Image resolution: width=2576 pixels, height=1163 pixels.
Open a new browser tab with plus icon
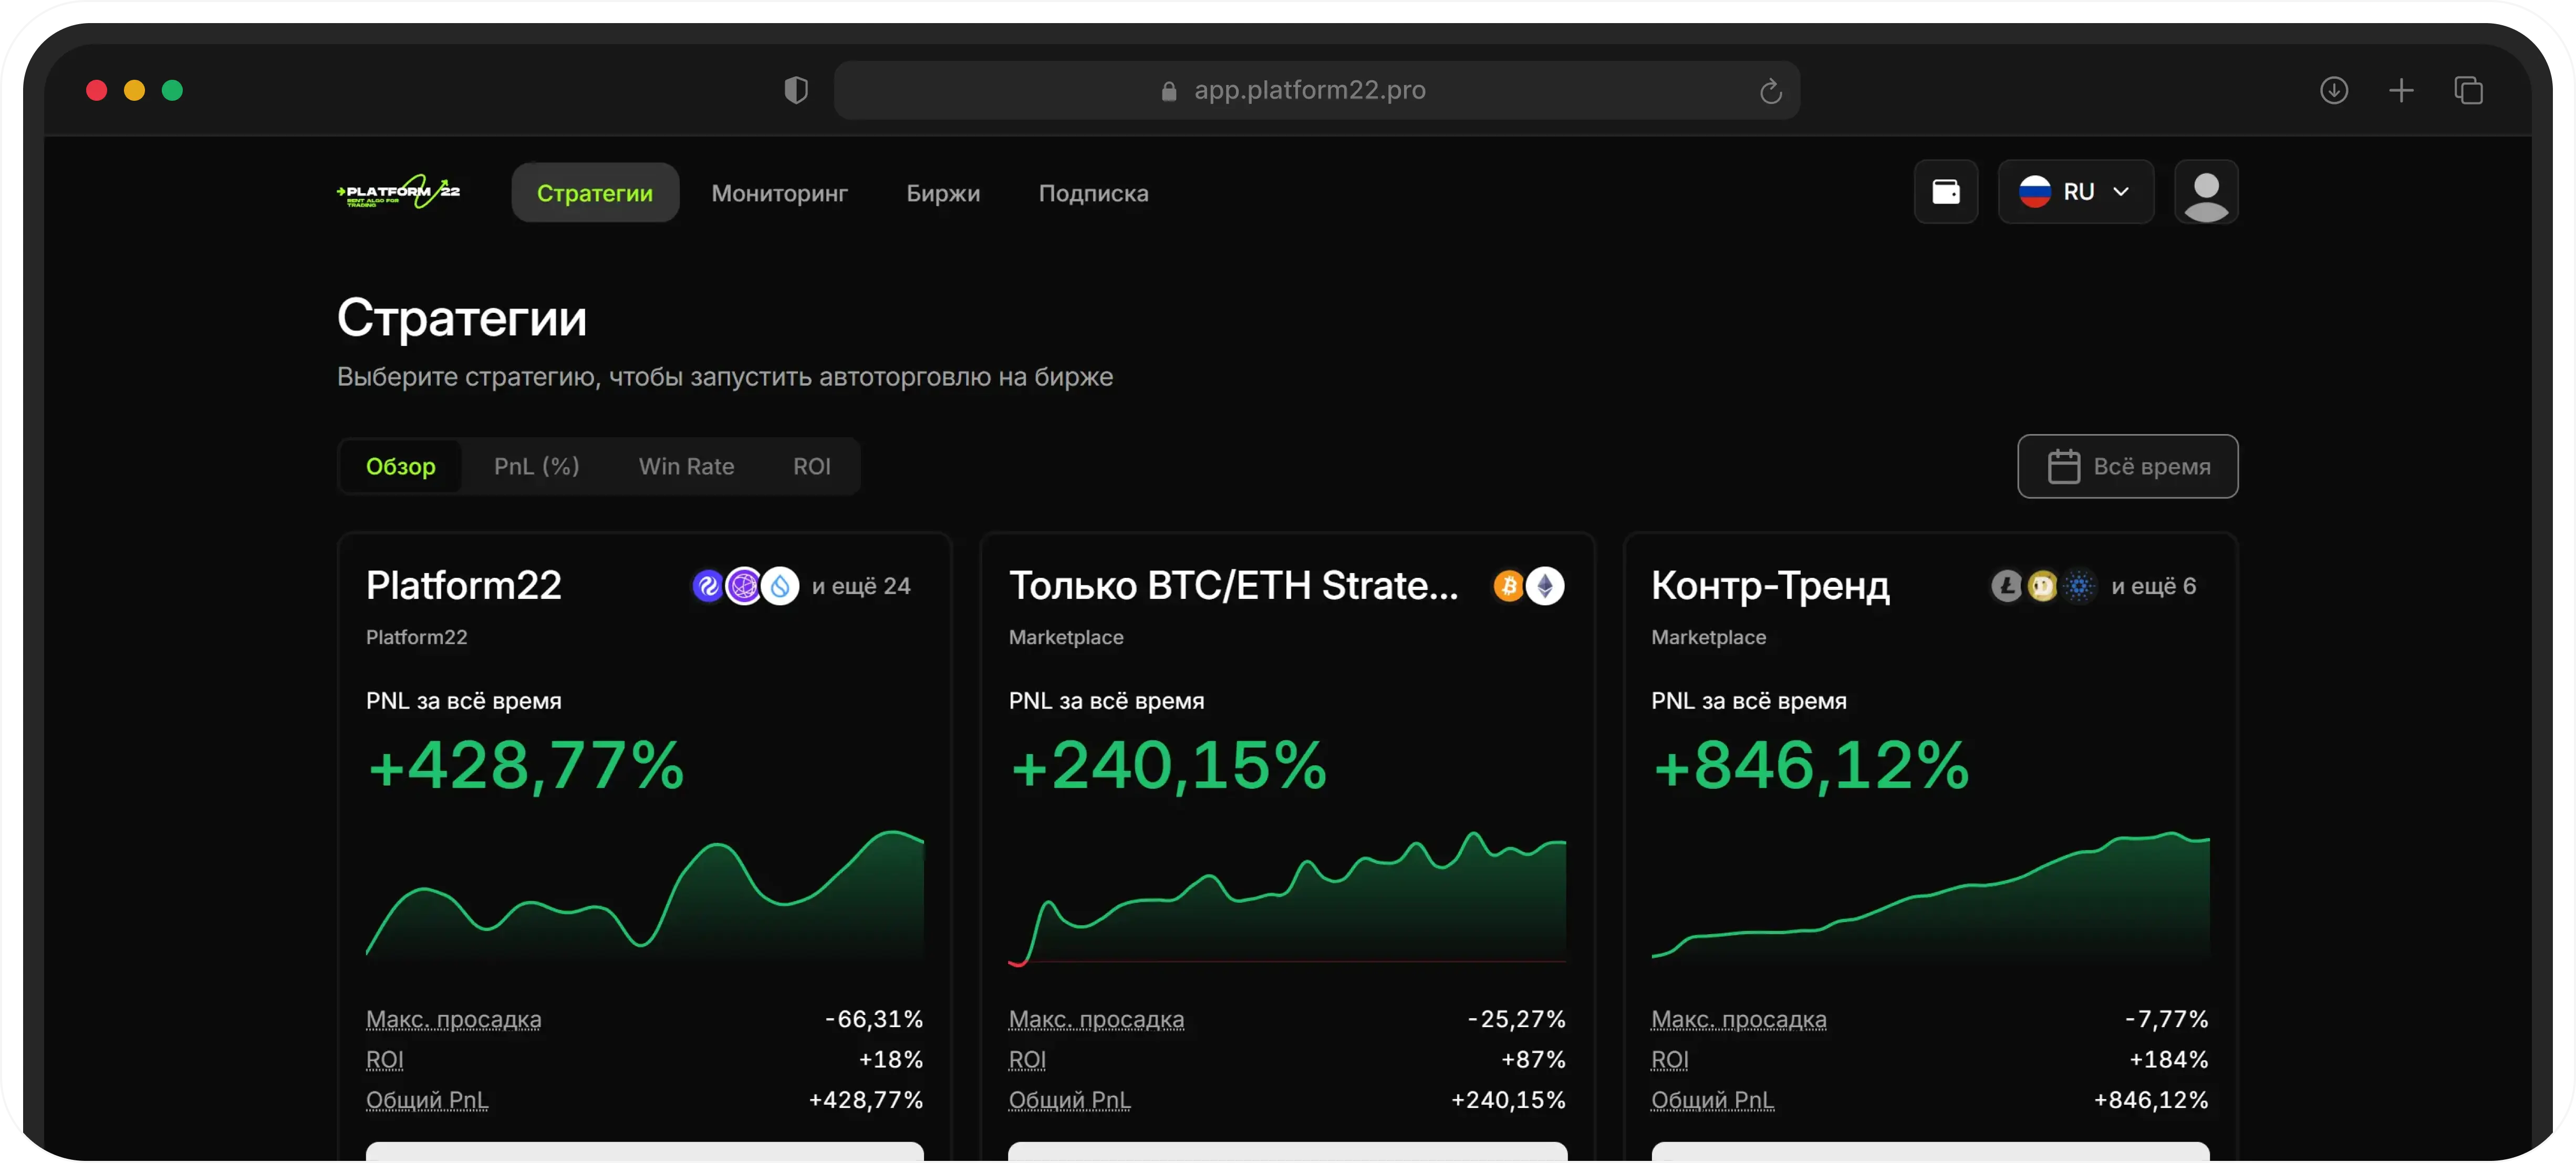[x=2400, y=90]
